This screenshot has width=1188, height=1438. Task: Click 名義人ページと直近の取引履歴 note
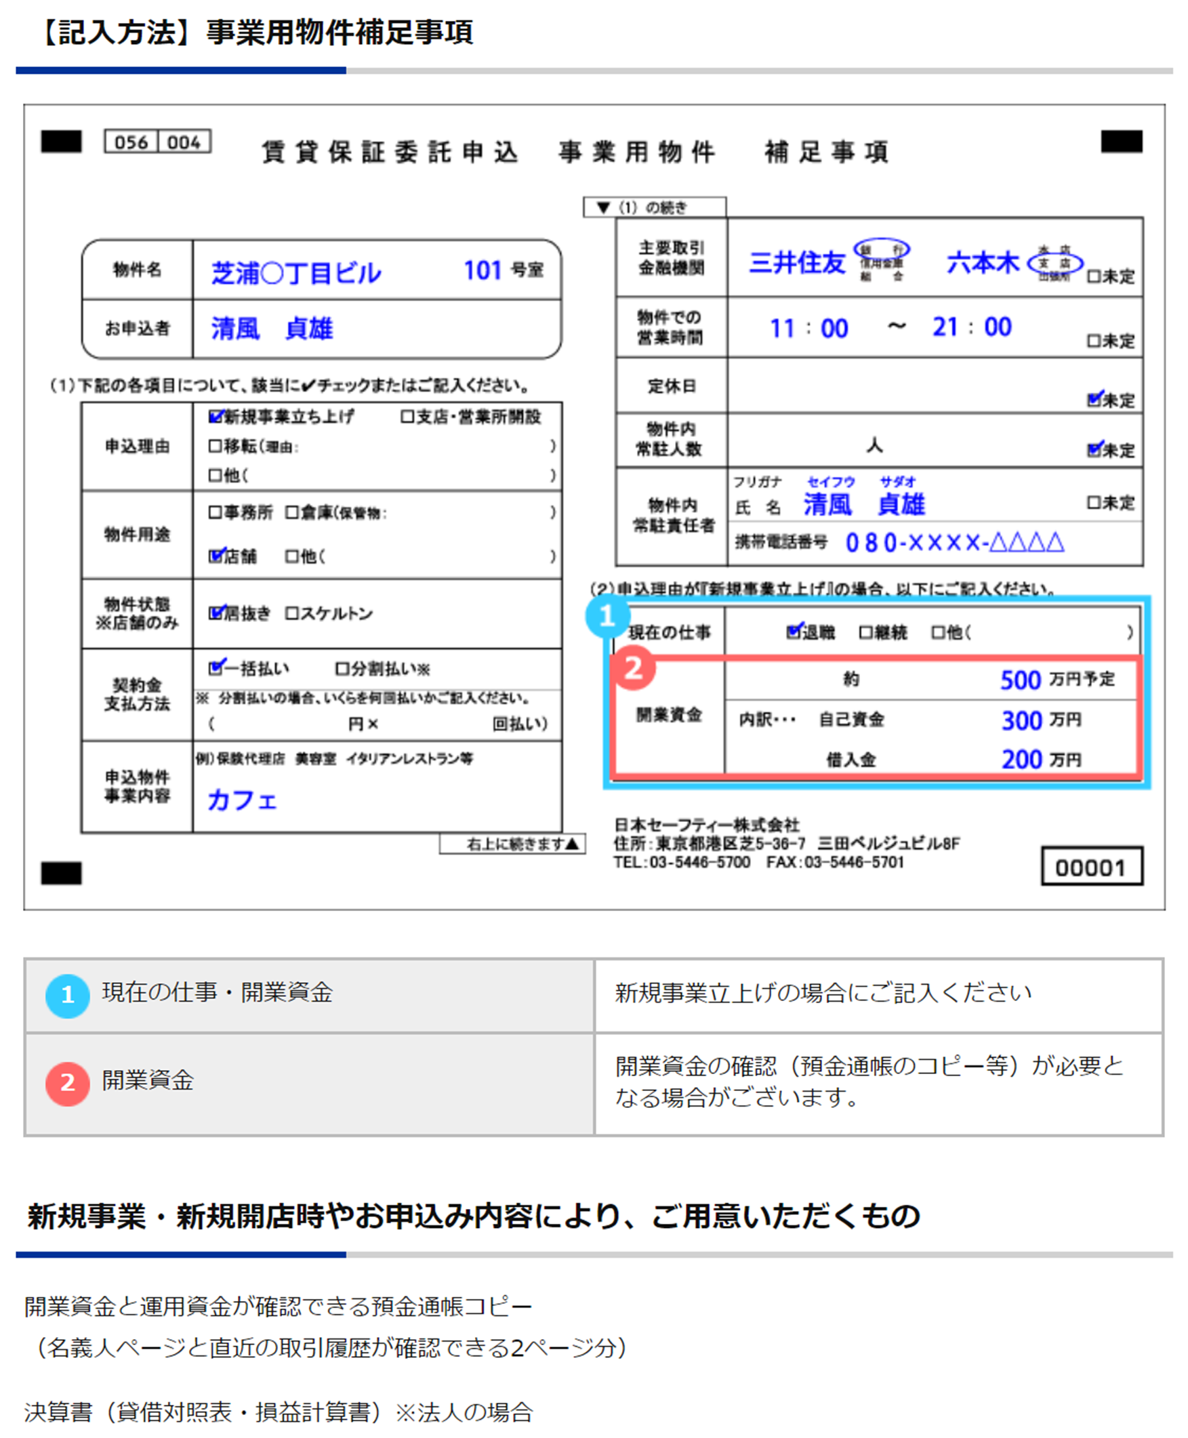[332, 1348]
